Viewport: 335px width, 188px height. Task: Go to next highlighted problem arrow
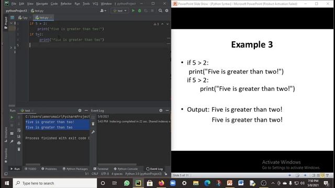[167, 24]
